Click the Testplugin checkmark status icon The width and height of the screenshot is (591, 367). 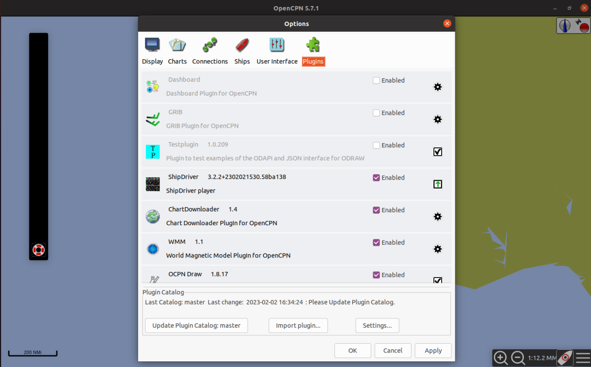pos(438,152)
